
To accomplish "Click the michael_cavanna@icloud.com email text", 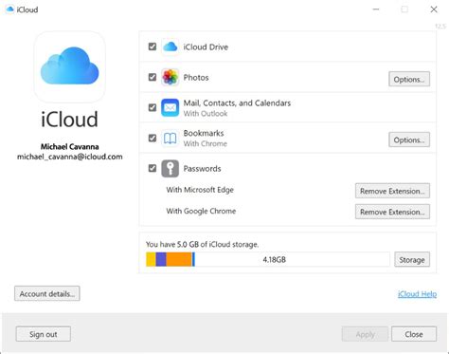I will click(x=70, y=157).
